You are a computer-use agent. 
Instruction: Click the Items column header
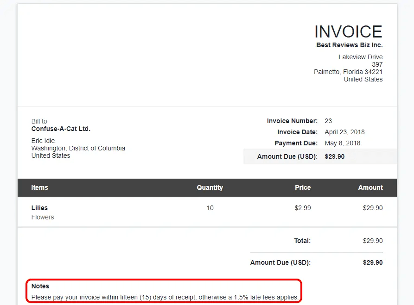(x=39, y=187)
